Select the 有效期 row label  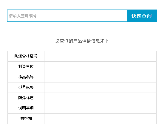tap(26, 119)
